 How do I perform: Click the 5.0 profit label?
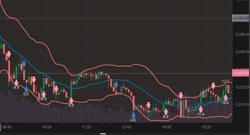[26, 94]
